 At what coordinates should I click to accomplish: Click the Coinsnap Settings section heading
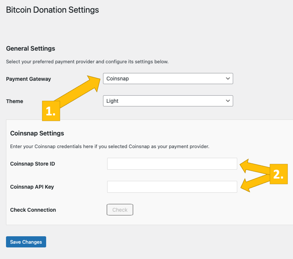(37, 133)
